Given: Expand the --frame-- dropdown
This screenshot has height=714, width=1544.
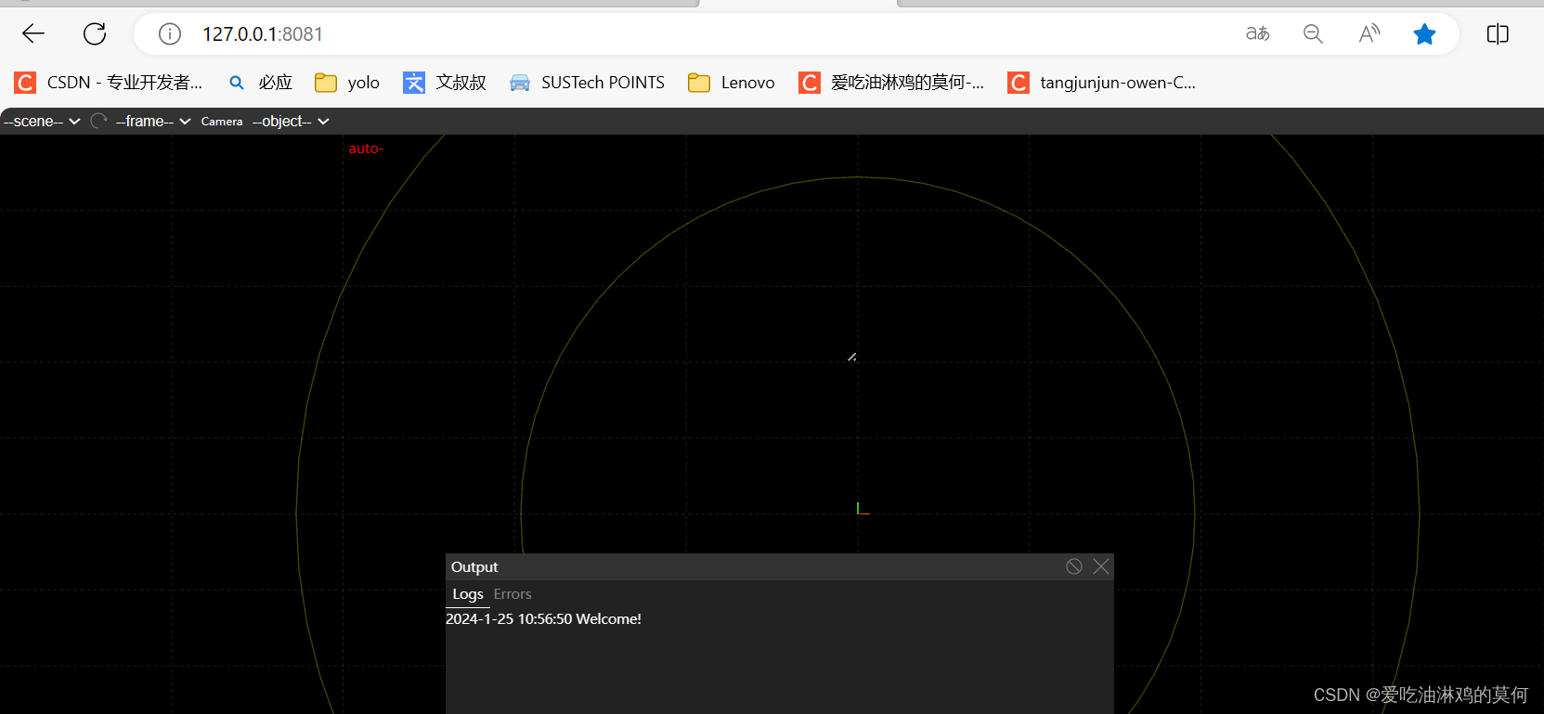Looking at the screenshot, I should tap(153, 122).
